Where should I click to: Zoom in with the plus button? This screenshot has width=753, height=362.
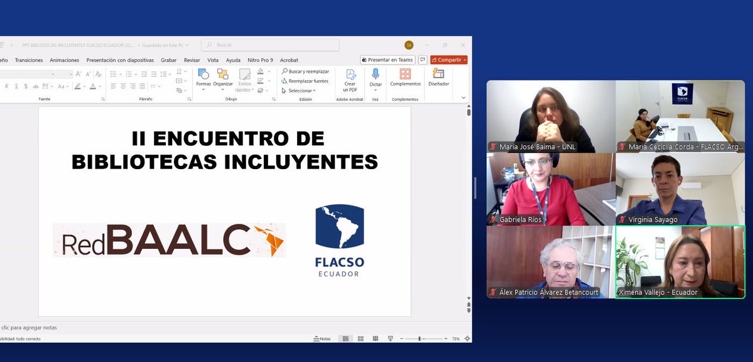[x=446, y=339]
